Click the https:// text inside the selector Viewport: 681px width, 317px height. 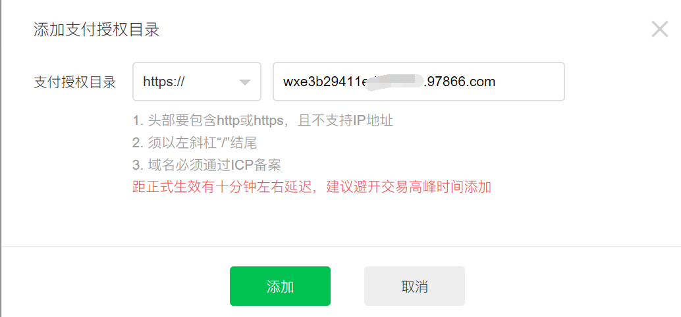click(164, 82)
